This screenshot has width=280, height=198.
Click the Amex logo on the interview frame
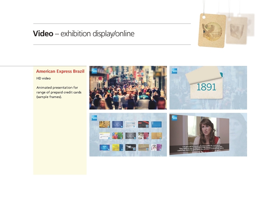174,118
